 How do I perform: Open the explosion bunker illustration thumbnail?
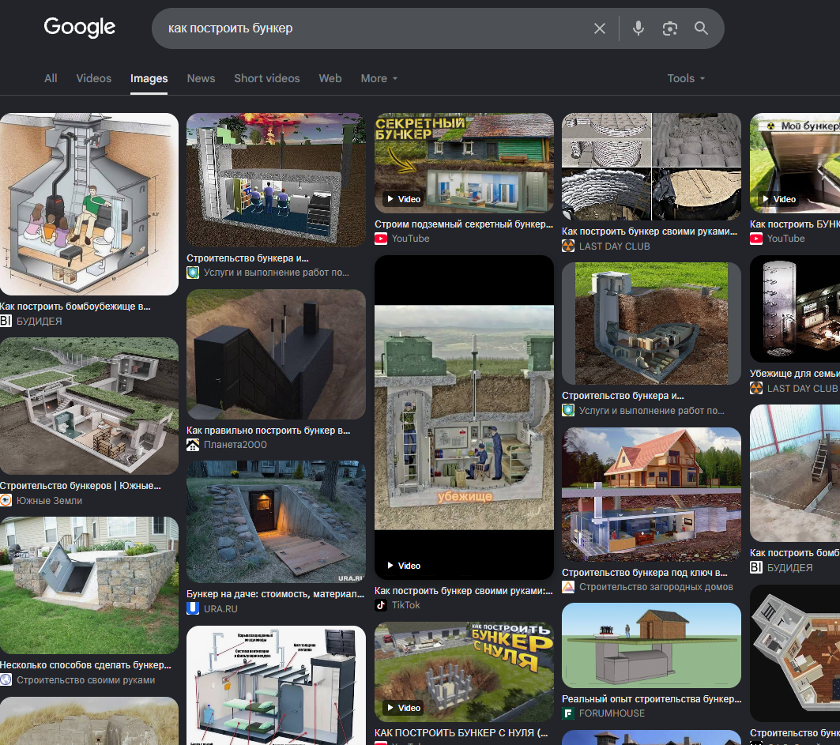276,180
